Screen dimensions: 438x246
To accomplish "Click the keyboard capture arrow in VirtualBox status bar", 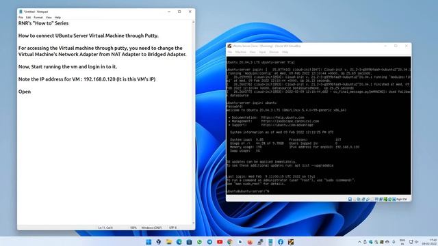I will click(394, 199).
